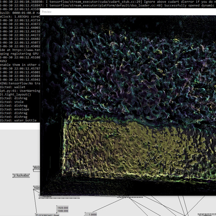Select the AxisAndGrid node in the patch
The image size is (216, 216).
(21, 175)
